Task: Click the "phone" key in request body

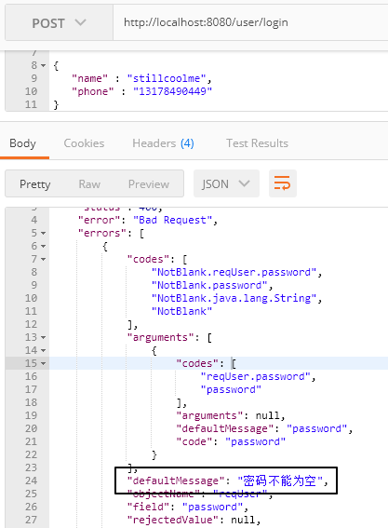Action: tap(92, 91)
